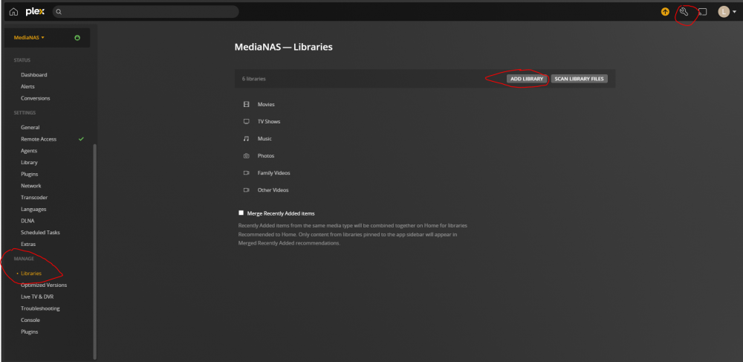Viewport: 743px width, 362px height.
Task: Open Alerts in the sidebar
Action: pos(27,87)
